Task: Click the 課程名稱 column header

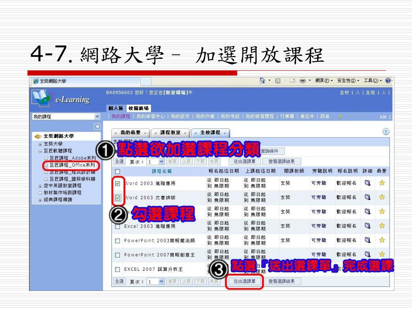Action: (x=162, y=171)
